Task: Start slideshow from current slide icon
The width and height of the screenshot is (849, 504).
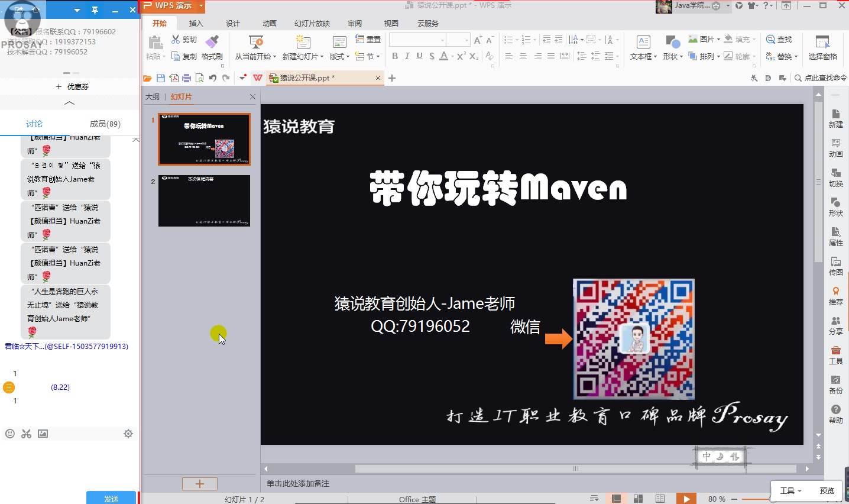Action: 256,42
